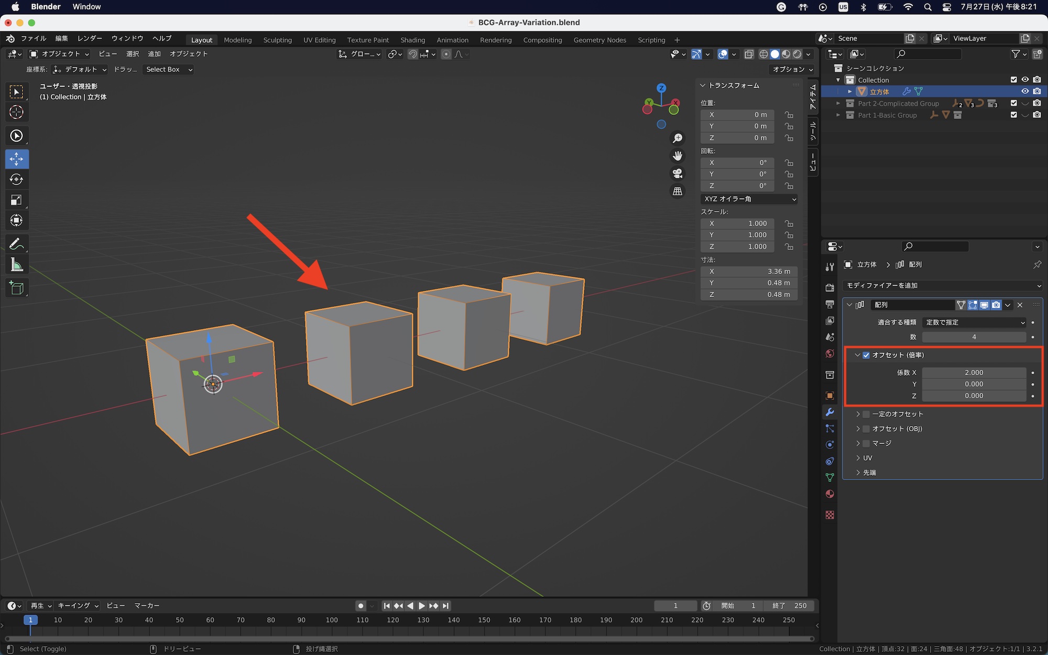Screen dimensions: 1048x655
Task: Open the レンダー menu
Action: [x=90, y=38]
